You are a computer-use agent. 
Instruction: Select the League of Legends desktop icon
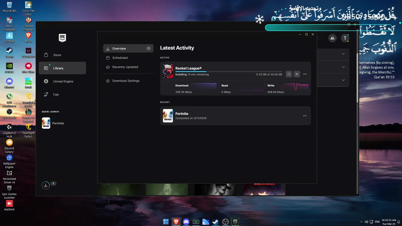point(28,116)
